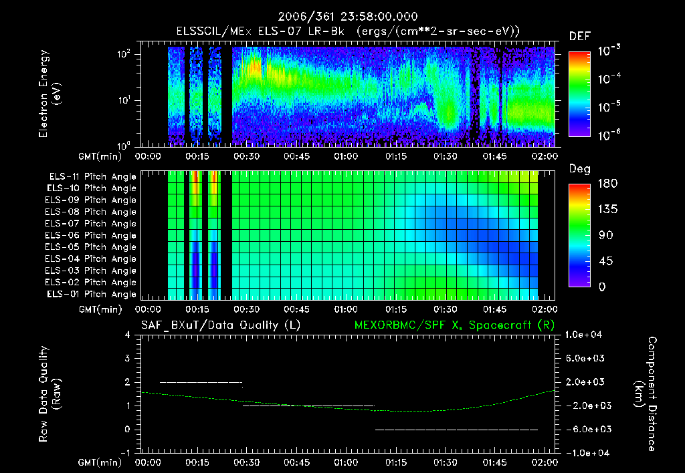685x473 pixels.
Task: Click the GMT(min) label of the bottom panel
Action: (100, 462)
